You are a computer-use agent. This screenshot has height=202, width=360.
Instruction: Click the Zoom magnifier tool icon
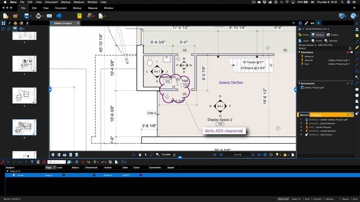pyautogui.click(x=157, y=155)
